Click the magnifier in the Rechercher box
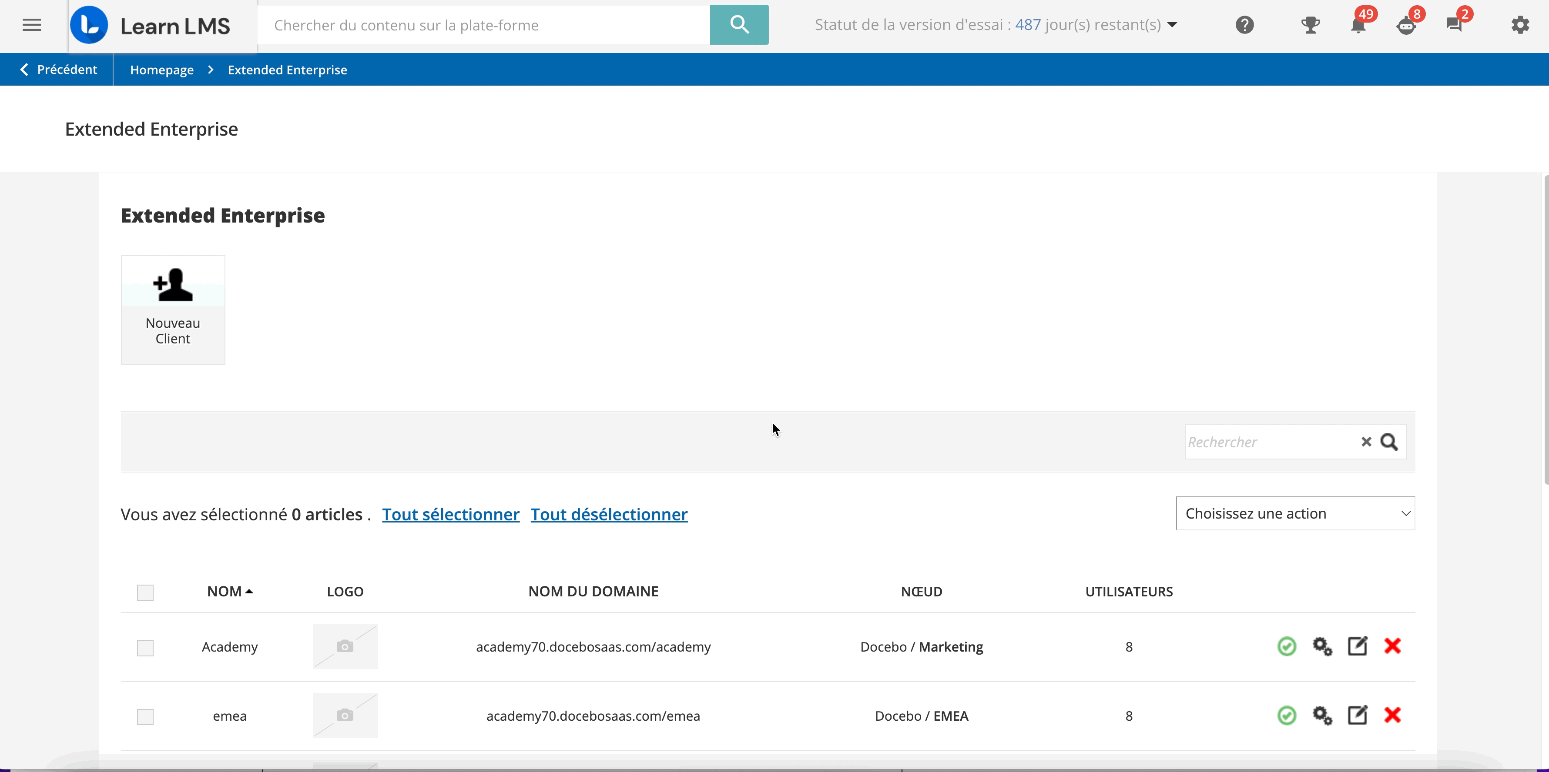This screenshot has width=1549, height=772. coord(1389,442)
